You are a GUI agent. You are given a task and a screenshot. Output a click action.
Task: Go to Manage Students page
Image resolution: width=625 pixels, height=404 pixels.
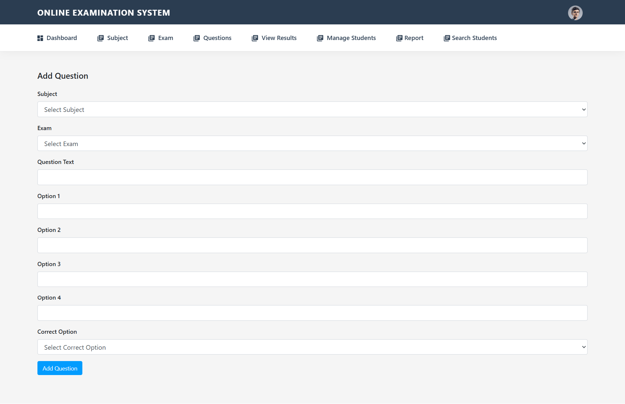(351, 38)
